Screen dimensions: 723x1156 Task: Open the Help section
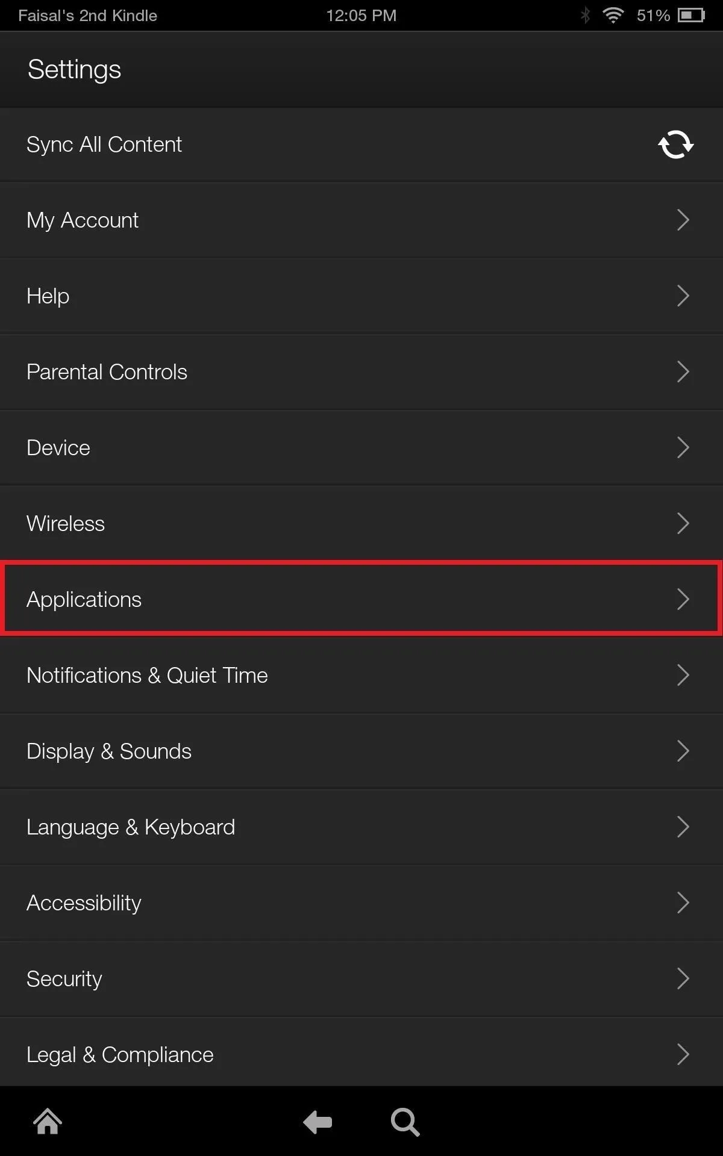[x=361, y=296]
